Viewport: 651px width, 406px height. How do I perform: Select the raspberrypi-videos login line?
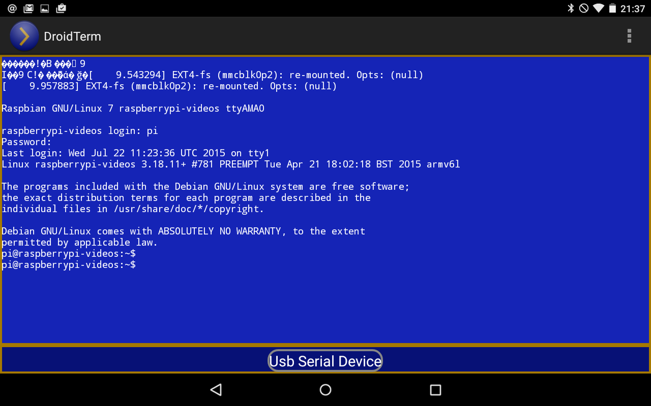(x=78, y=130)
